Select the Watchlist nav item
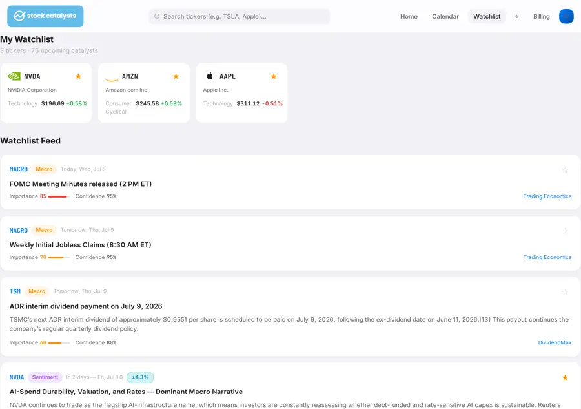 pos(487,16)
